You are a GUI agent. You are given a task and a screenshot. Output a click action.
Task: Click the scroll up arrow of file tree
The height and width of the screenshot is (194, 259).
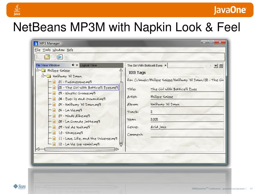(121, 70)
